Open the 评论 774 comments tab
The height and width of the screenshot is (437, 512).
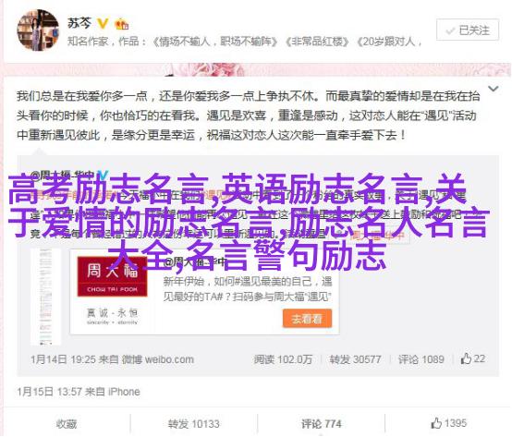[x=321, y=424]
